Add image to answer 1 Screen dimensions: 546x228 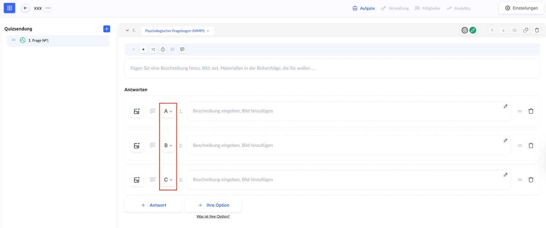137,111
